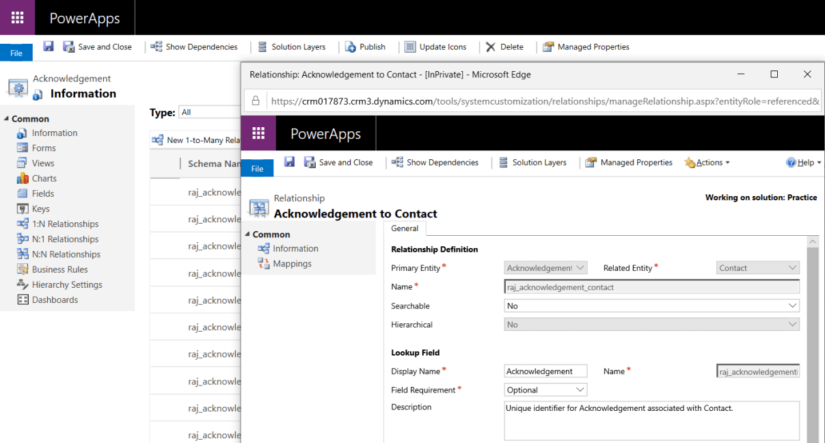825x443 pixels.
Task: Click the Publish toolbar icon
Action: (x=366, y=46)
